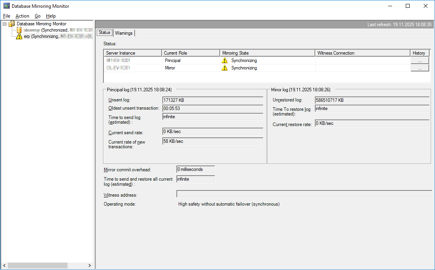Open the Help menu
This screenshot has width=435, height=270.
coord(51,16)
